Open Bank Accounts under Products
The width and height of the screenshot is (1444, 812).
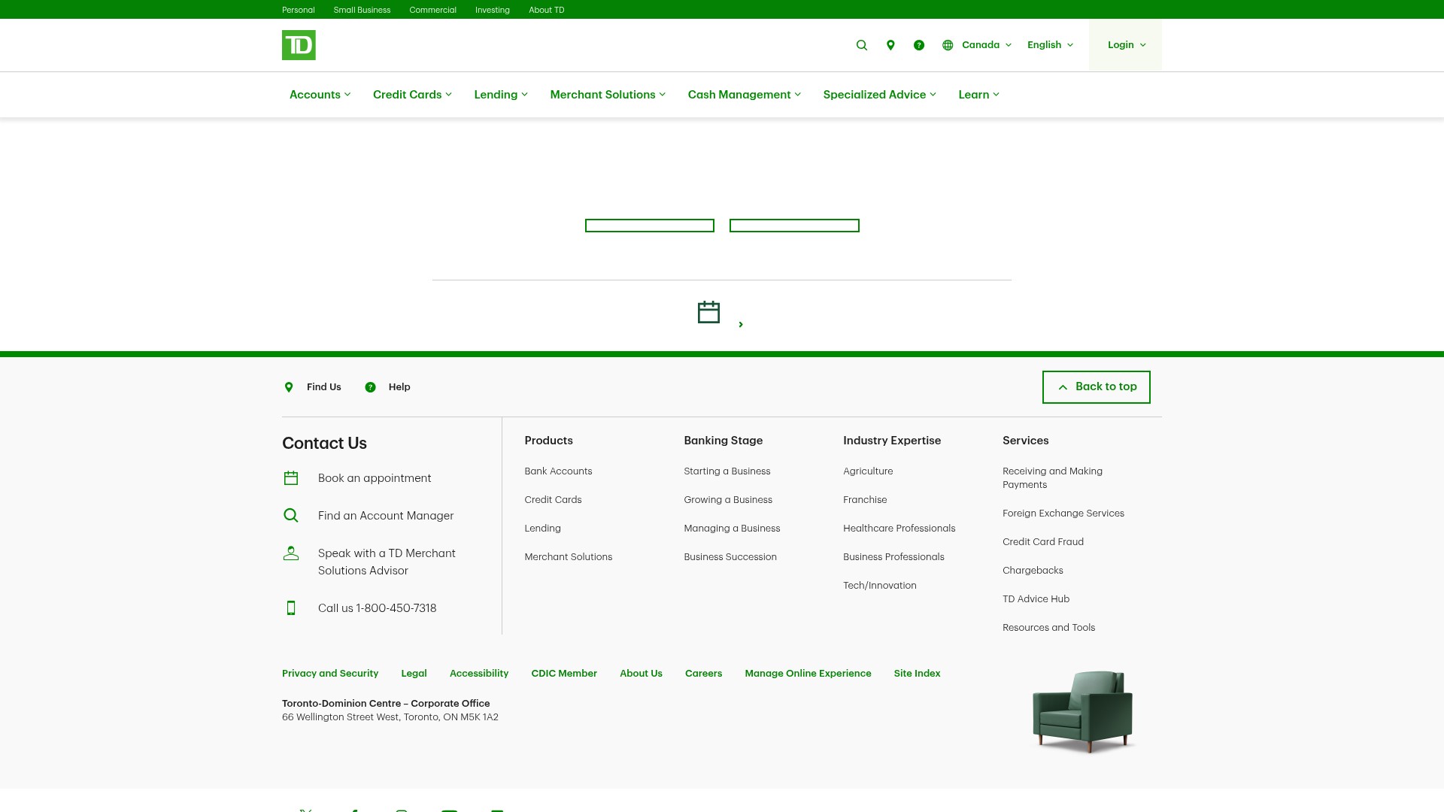point(558,471)
